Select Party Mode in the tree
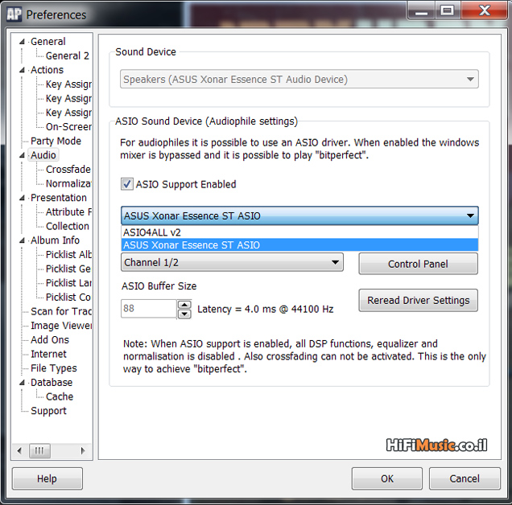Image resolution: width=512 pixels, height=505 pixels. 56,141
